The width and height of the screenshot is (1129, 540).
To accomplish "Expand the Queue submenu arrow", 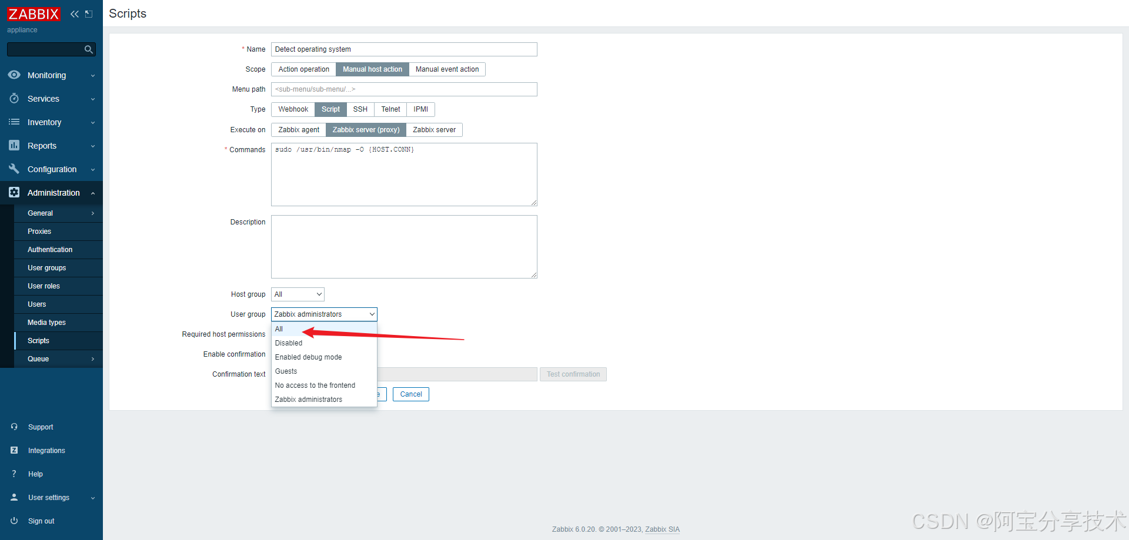I will pos(93,359).
